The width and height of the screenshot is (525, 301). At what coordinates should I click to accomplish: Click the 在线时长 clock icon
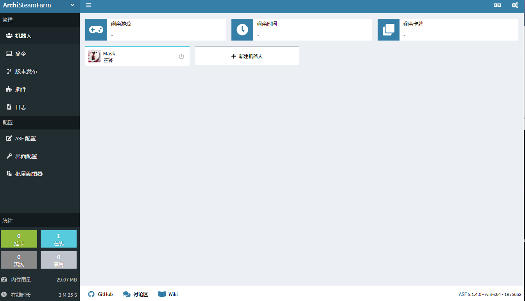click(4, 294)
